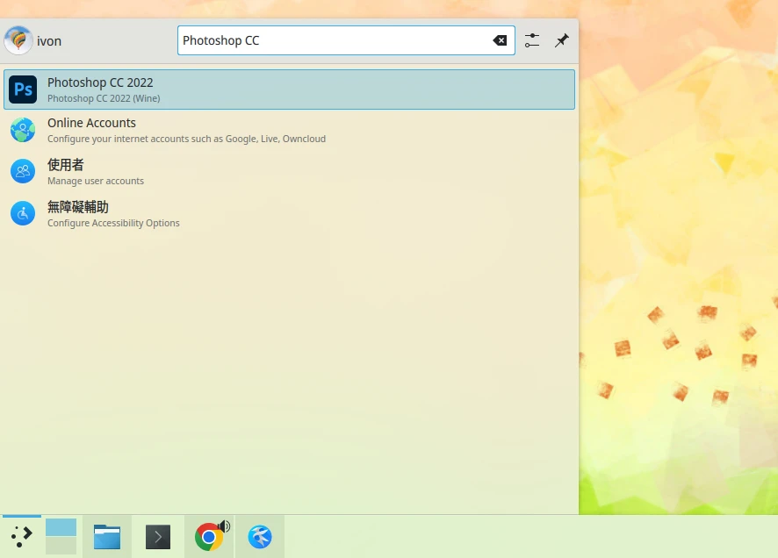Open launcher configuration sliders icon
778x558 pixels.
click(x=532, y=40)
